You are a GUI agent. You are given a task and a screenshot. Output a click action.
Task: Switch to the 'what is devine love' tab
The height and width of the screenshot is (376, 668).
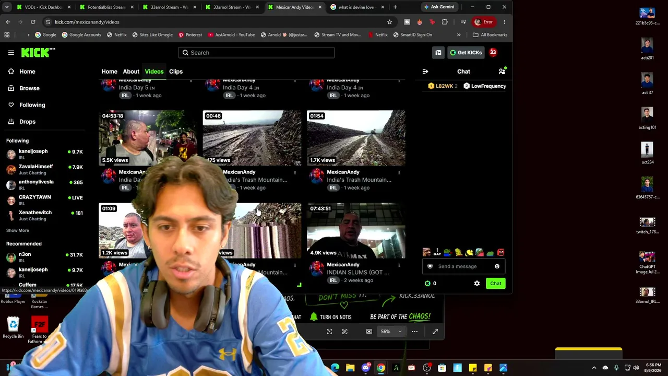pos(357,7)
